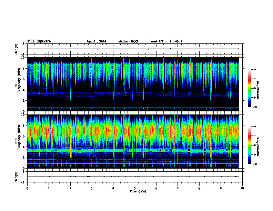Click the ch.1 colorbar "log(PSD)" units label
The width and height of the screenshot is (273, 211).
(x=258, y=90)
